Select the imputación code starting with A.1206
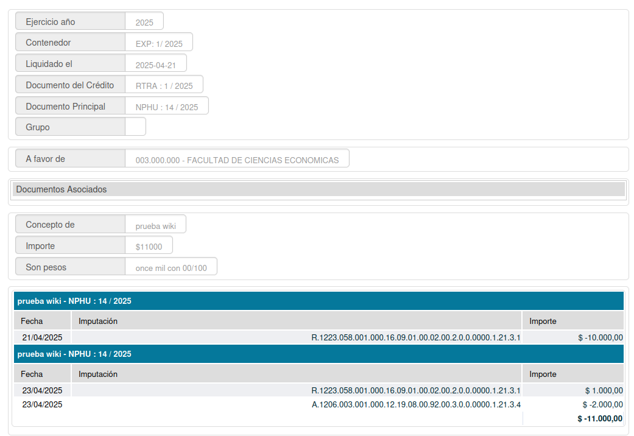Viewport: 634px width, 436px height. [416, 404]
